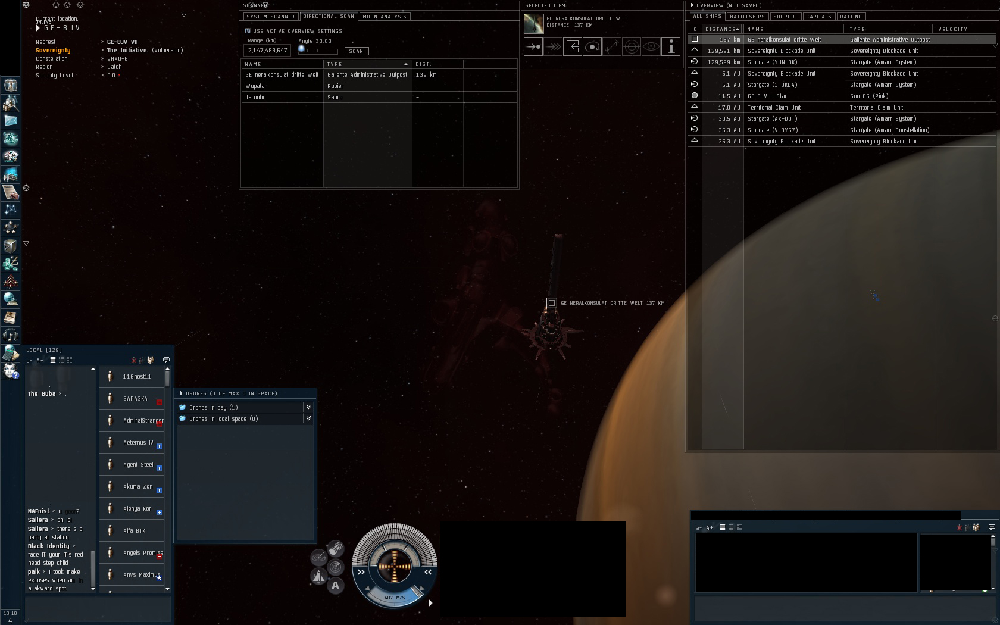The image size is (1000, 625).
Task: Select the All Ships overview tab
Action: click(x=707, y=17)
